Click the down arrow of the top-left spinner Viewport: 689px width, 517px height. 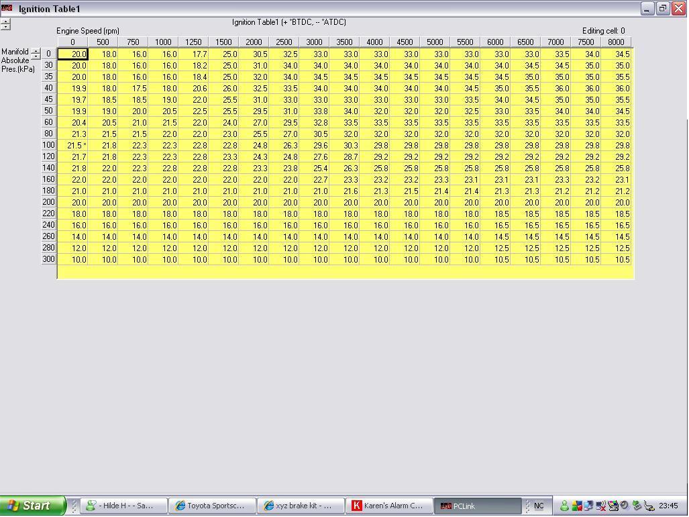click(x=5, y=27)
